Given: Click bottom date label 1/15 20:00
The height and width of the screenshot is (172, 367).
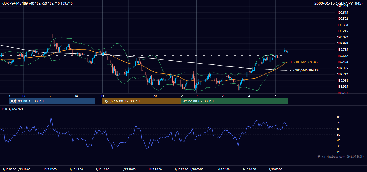Looking at the screenshot, I should [155, 169].
